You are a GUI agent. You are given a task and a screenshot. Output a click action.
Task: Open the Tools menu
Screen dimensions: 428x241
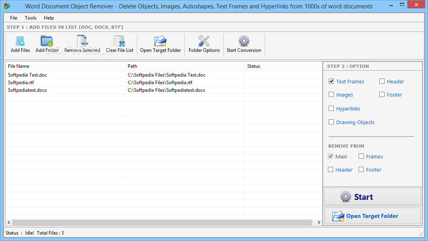[x=30, y=18]
